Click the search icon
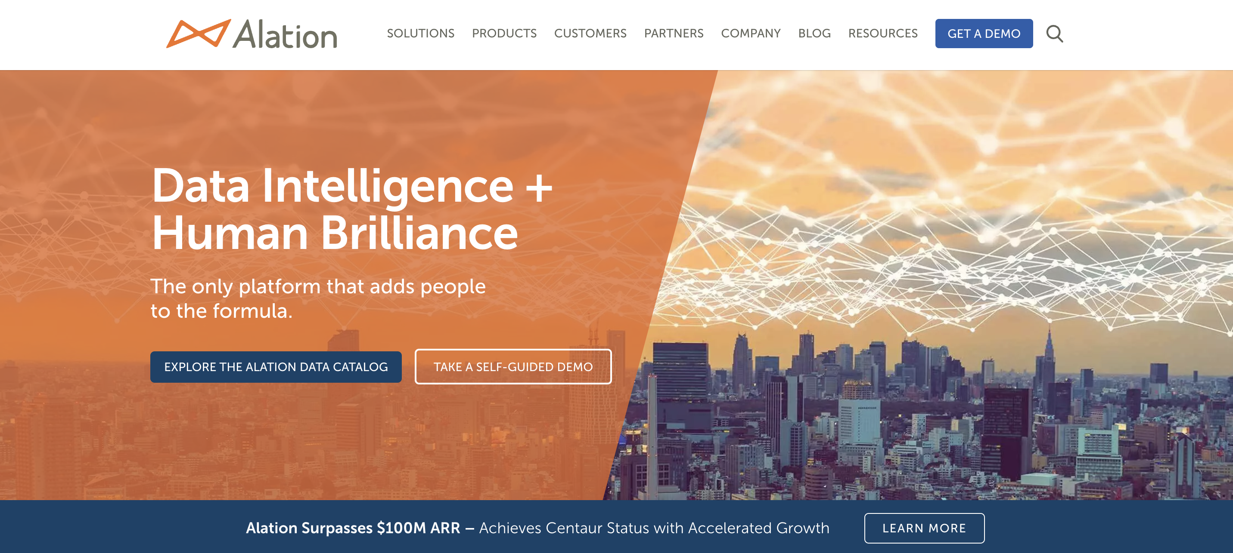 [1055, 33]
